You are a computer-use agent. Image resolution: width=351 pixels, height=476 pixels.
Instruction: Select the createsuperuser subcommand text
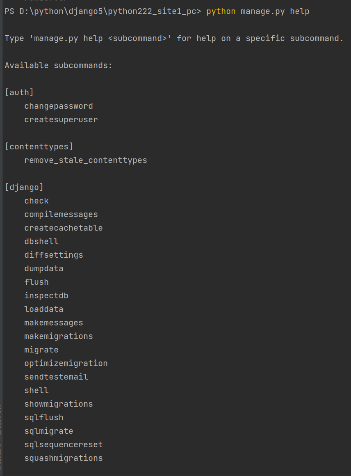tap(61, 119)
